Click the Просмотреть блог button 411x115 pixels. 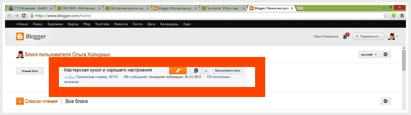228,70
